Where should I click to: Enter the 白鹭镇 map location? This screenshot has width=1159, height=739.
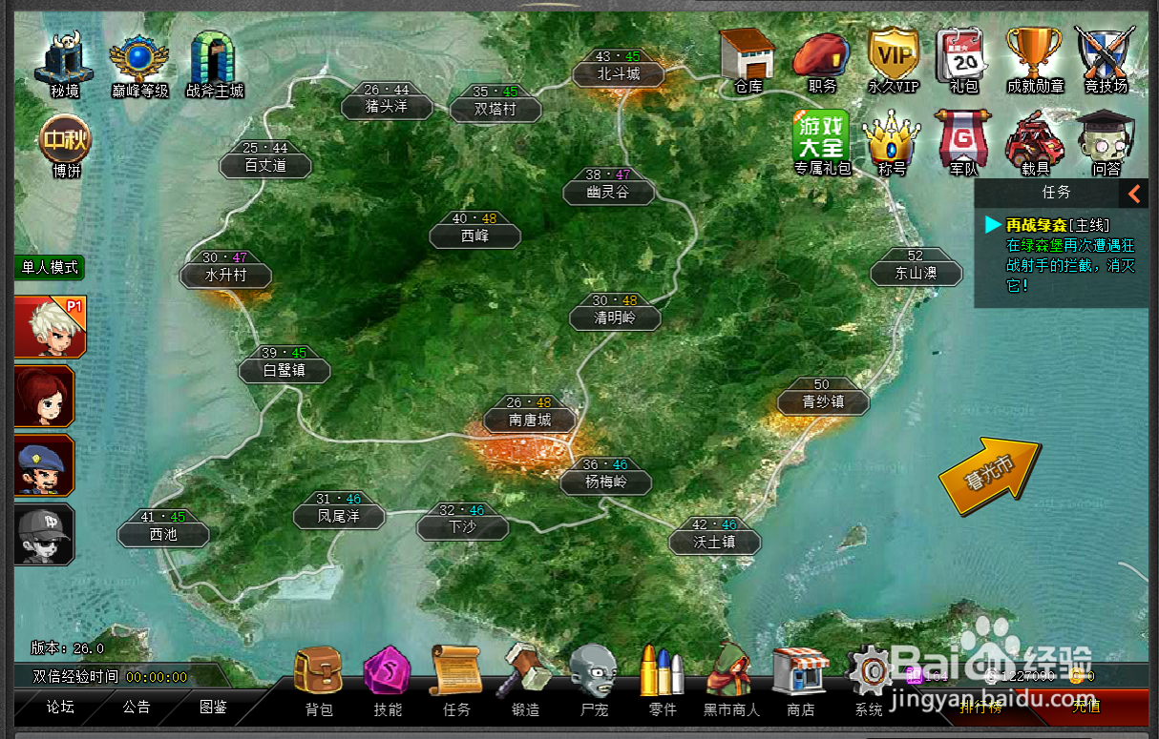[x=284, y=364]
